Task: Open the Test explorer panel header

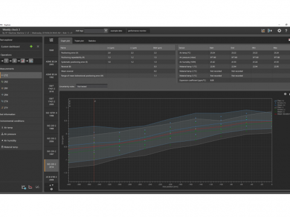Action: 21,40
